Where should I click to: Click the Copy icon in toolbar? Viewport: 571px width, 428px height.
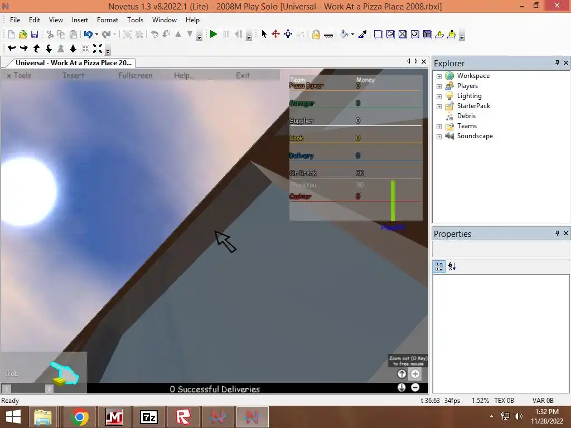pos(61,34)
